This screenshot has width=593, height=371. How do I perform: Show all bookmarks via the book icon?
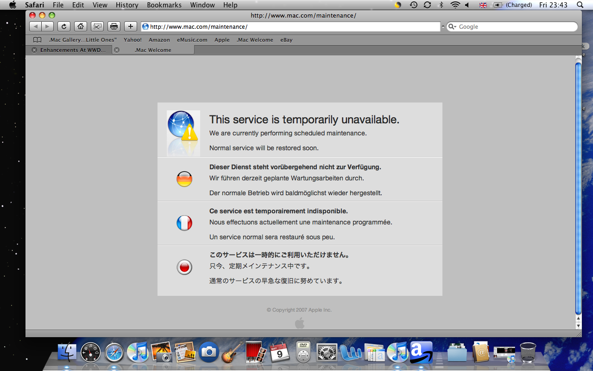37,40
